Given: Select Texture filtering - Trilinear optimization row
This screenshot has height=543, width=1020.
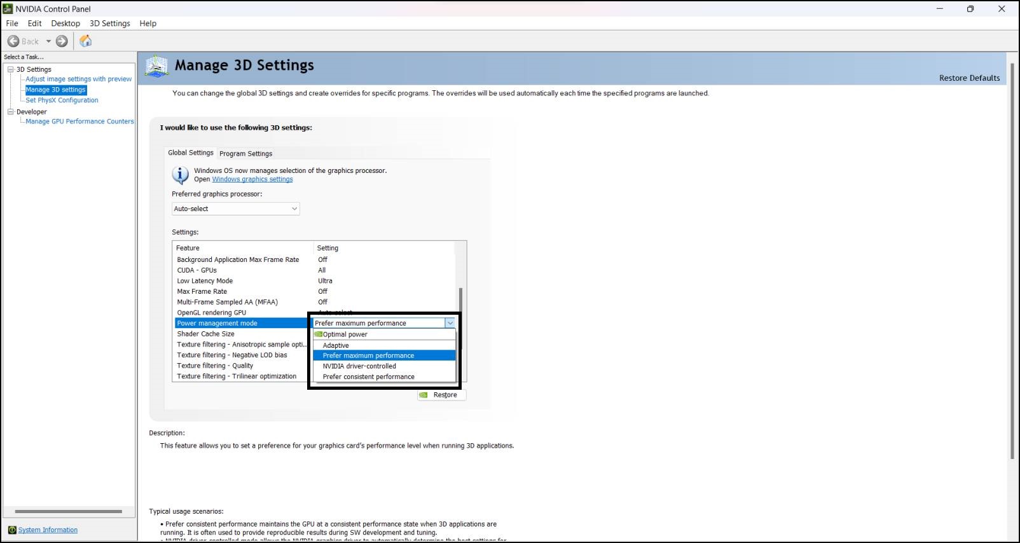Looking at the screenshot, I should [242, 376].
